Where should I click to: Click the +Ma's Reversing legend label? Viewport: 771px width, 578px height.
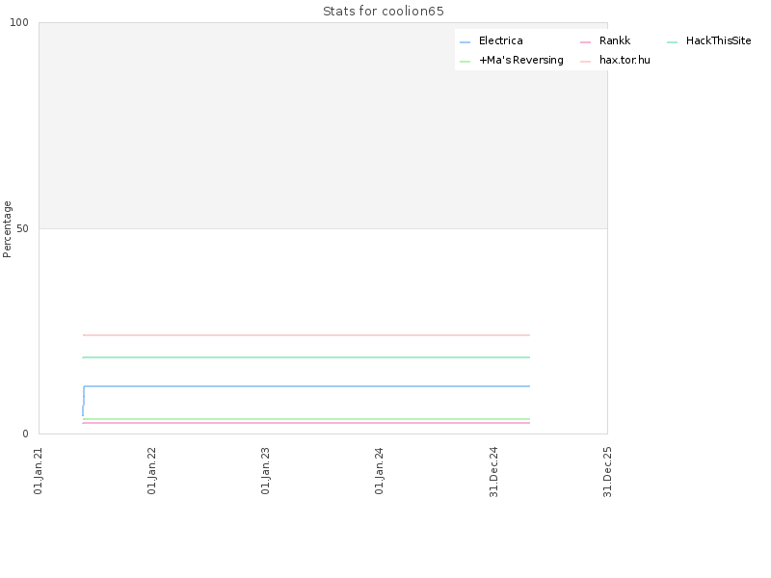pos(521,60)
